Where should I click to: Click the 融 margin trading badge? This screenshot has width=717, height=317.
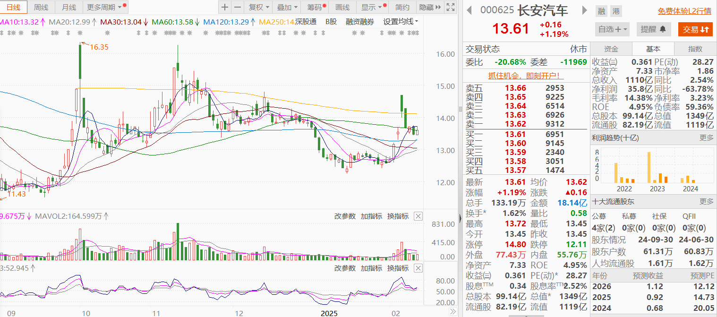click(x=601, y=11)
